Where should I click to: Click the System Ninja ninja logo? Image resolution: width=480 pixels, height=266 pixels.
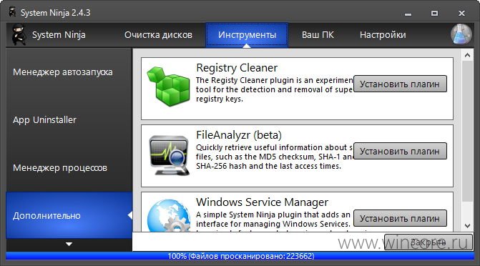pyautogui.click(x=19, y=35)
